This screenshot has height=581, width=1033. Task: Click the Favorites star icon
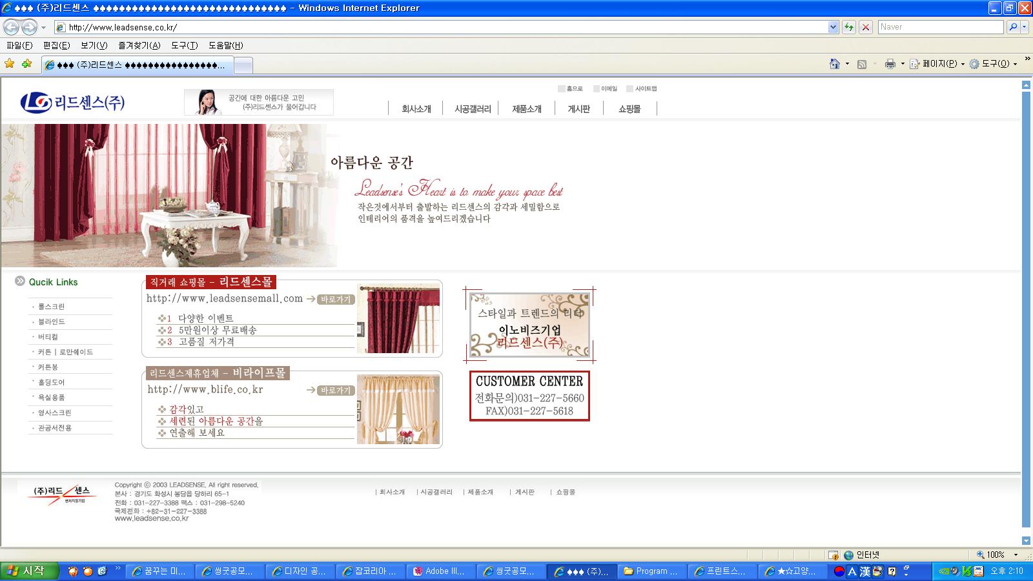tap(9, 63)
